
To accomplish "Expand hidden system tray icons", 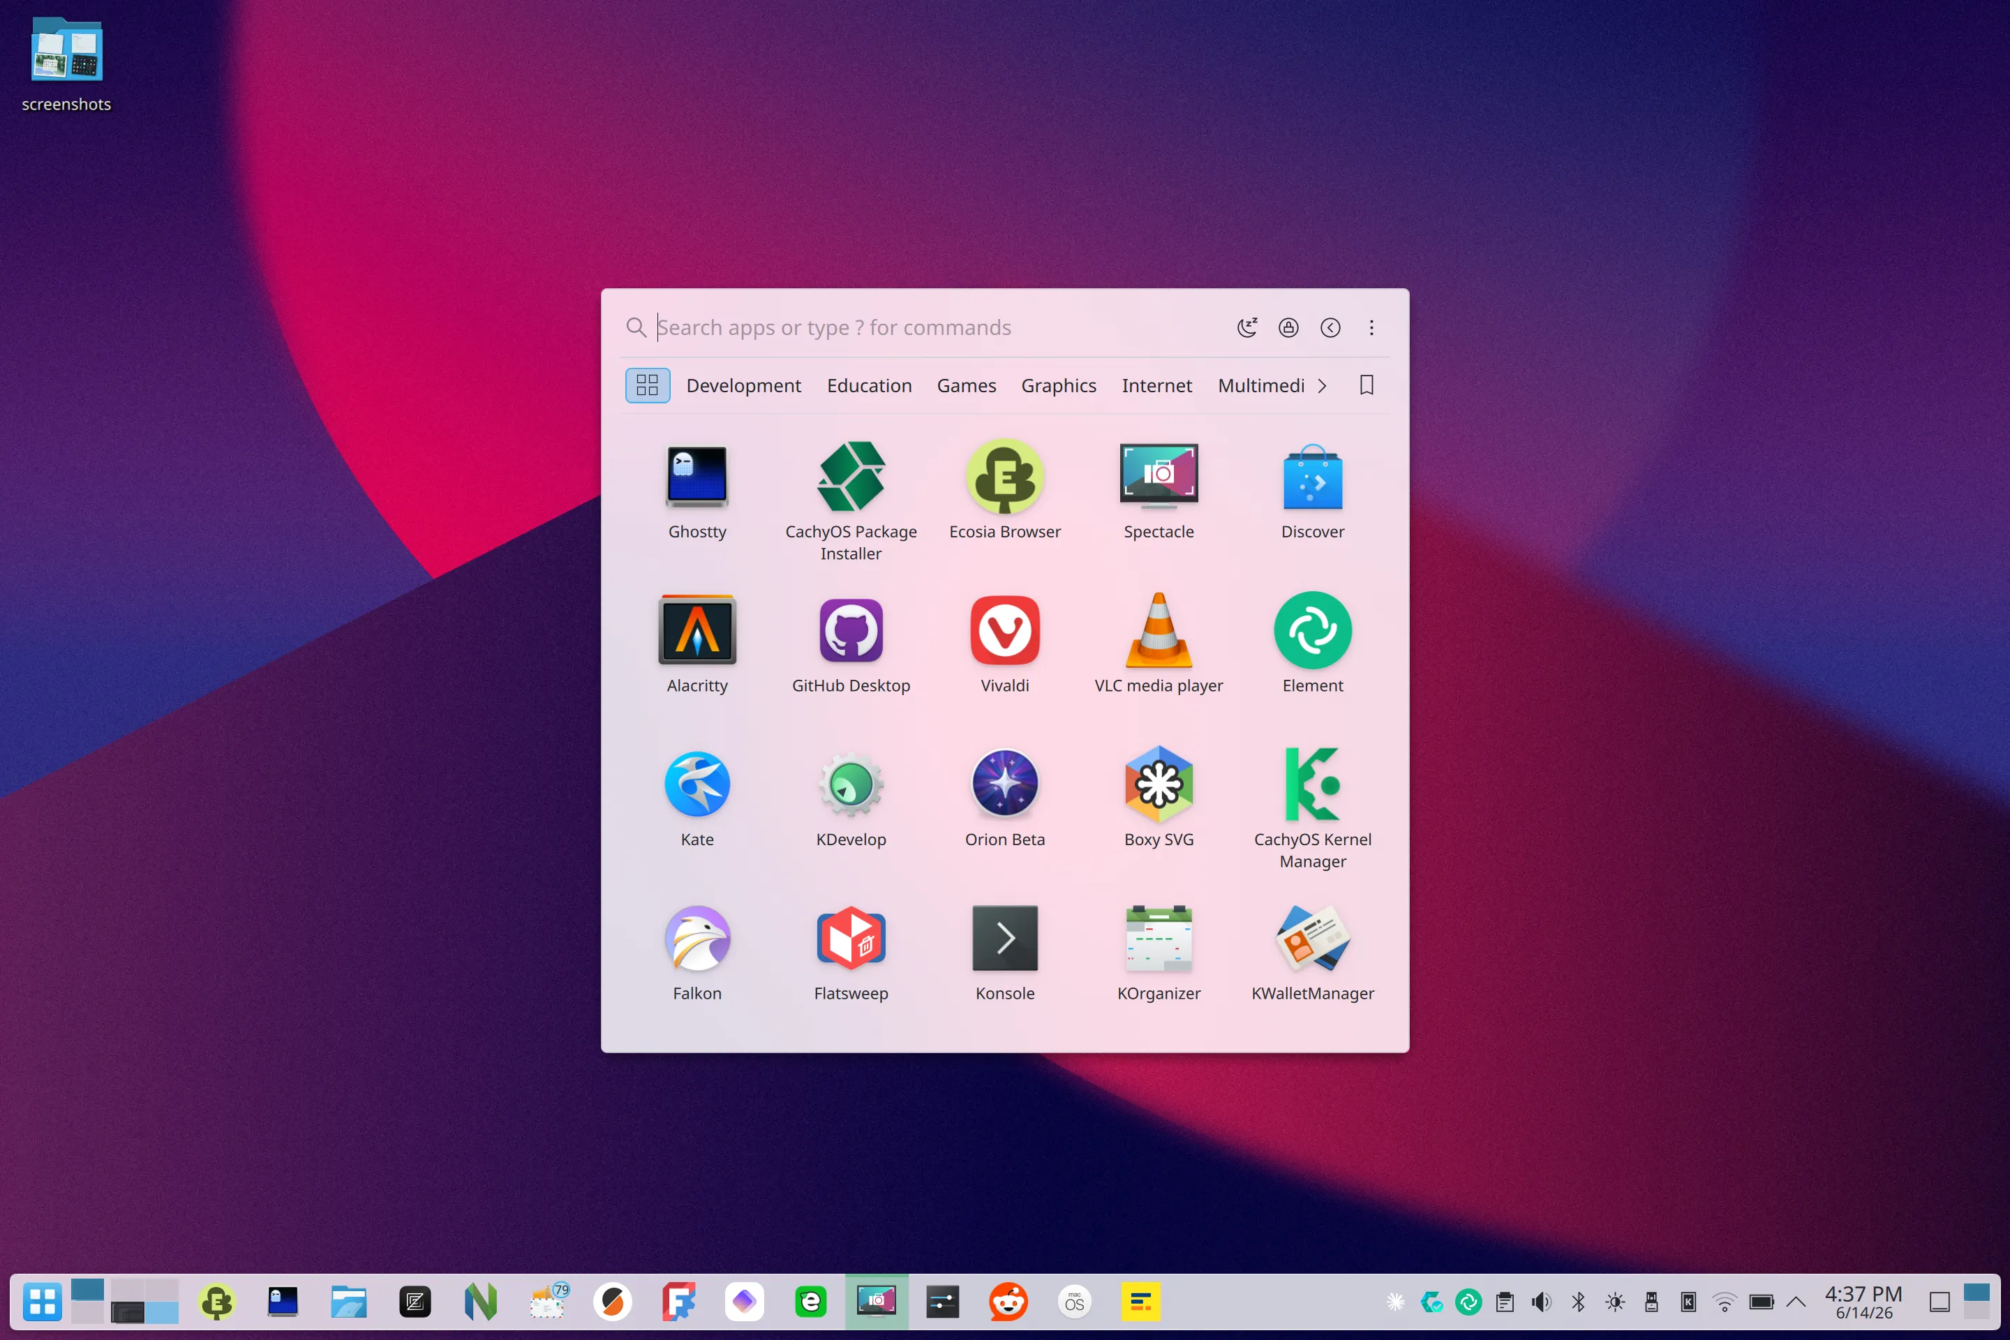I will 1796,1302.
